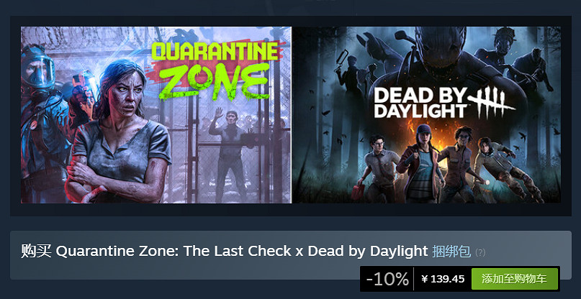Click the 购买 (Buy) text in the heading
The height and width of the screenshot is (299, 581).
coord(36,252)
